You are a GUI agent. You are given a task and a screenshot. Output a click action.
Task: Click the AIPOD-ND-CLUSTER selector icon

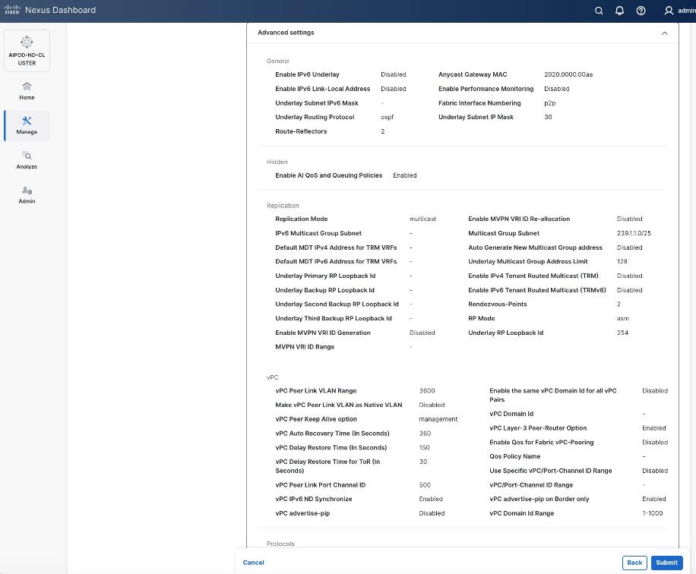point(27,42)
